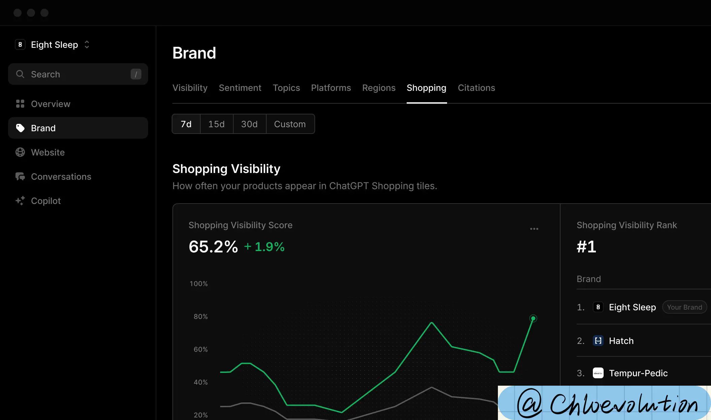Select the Brand tag icon in sidebar
711x420 pixels.
pos(20,128)
